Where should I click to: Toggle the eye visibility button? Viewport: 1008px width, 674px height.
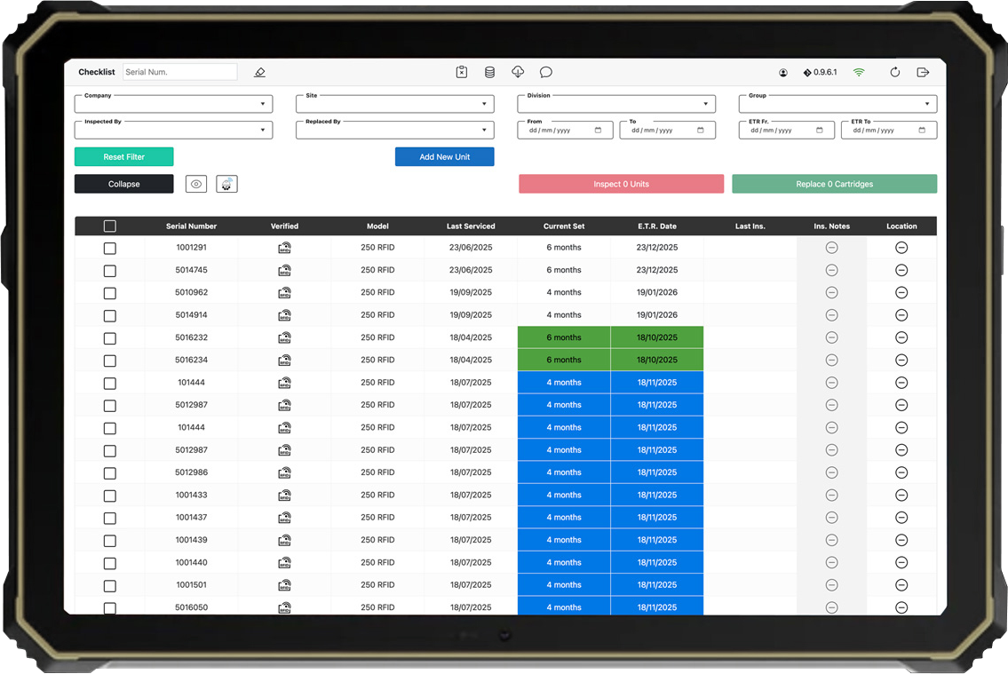pyautogui.click(x=197, y=184)
